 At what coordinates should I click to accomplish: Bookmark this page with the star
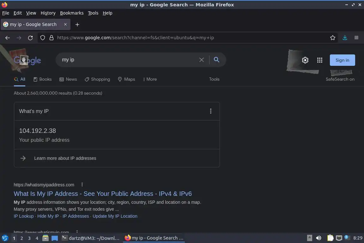point(332,38)
